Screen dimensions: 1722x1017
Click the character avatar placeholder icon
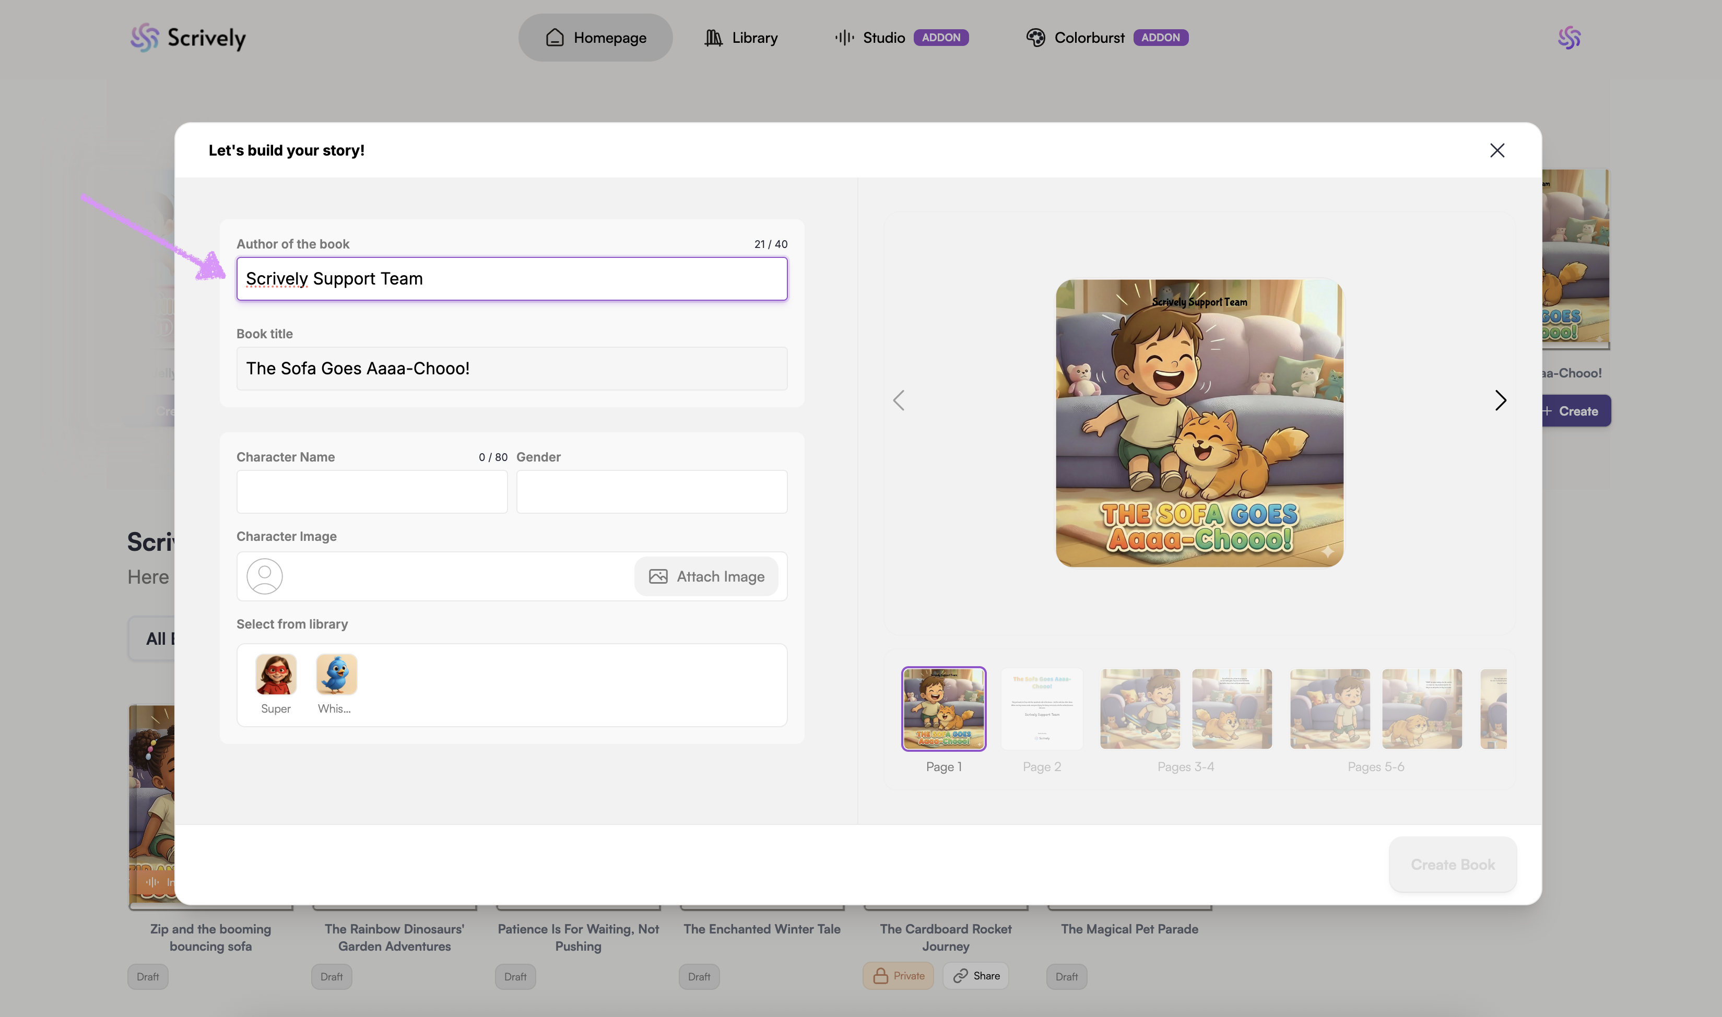[265, 576]
